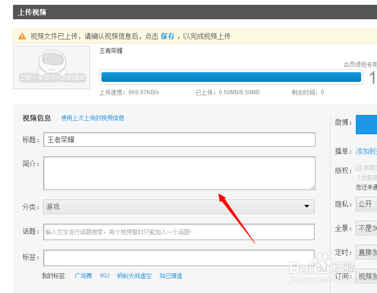Upload a cover via the robot thumbnail
This screenshot has width=377, height=293.
pyautogui.click(x=51, y=67)
